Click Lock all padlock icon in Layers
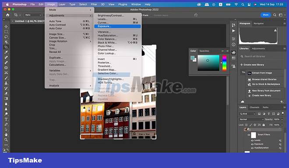289x168 pixels. 264,125
